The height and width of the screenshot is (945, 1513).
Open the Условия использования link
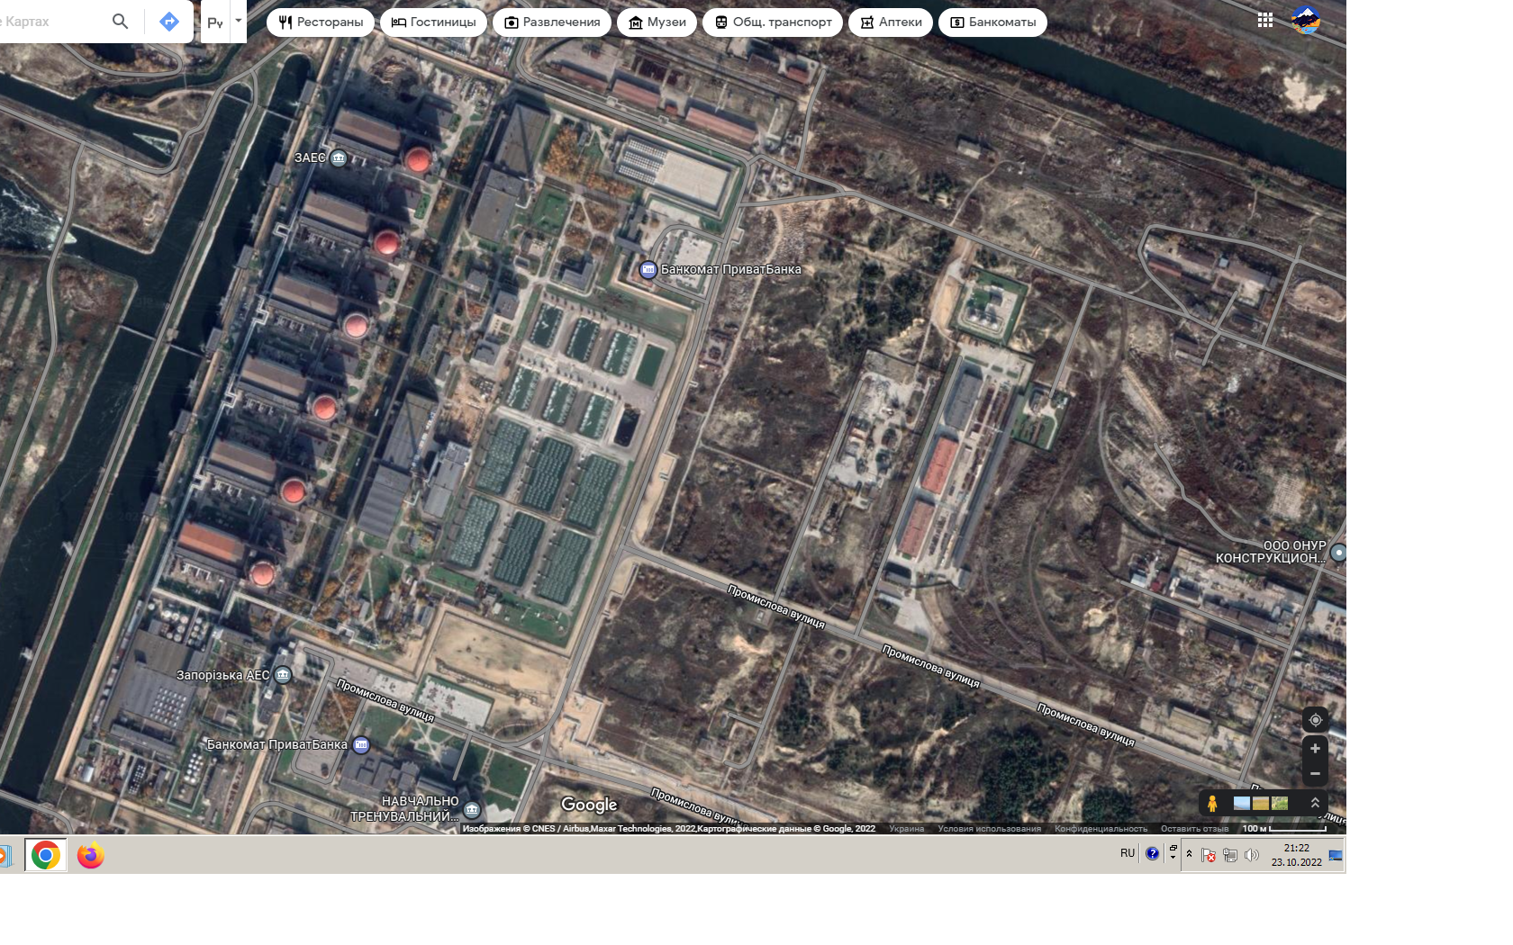989,829
